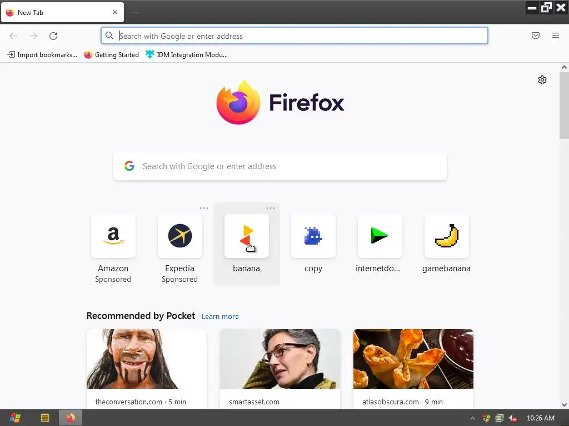Focus the address bar field
Screen dimensions: 569x426
tap(295, 35)
